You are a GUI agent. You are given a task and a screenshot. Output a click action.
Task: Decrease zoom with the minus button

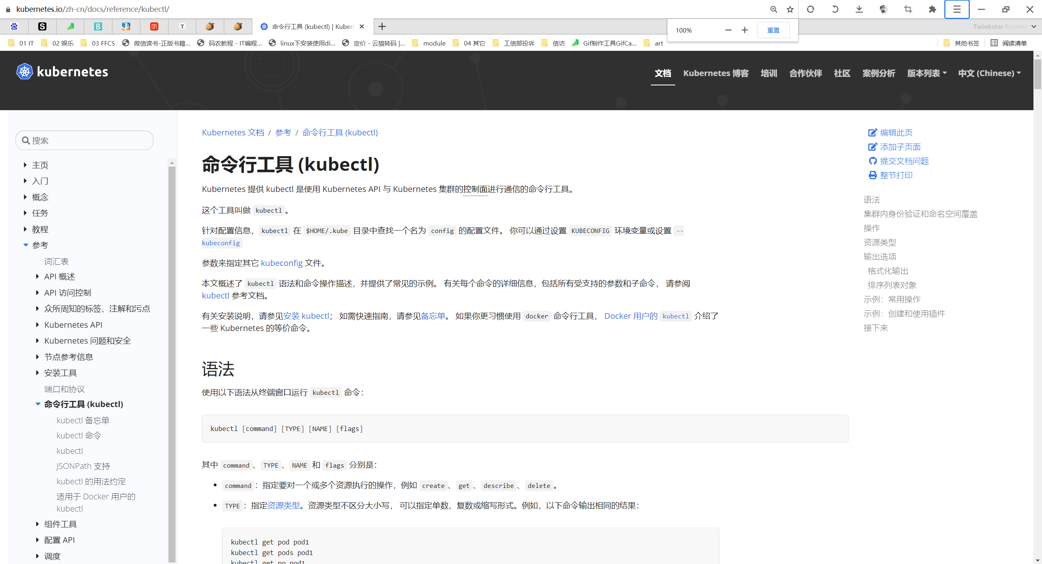[728, 30]
